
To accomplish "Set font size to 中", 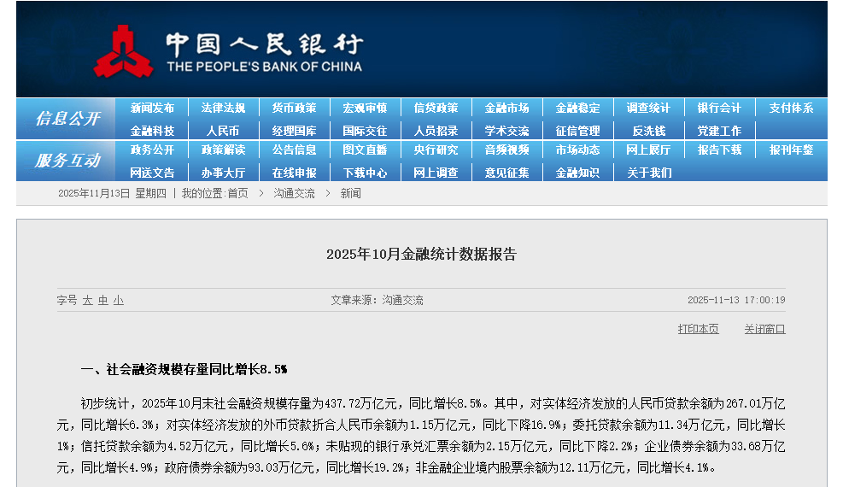I will 103,301.
